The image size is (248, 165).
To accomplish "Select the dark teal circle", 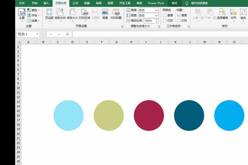I will coord(189,115).
